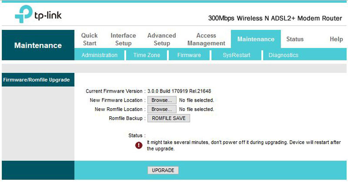348x182 pixels.
Task: Open the Quick Start tab
Action: [x=90, y=39]
